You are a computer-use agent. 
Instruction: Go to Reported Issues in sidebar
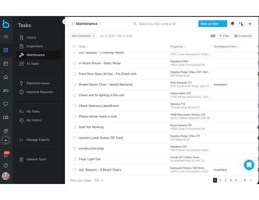pos(38,83)
